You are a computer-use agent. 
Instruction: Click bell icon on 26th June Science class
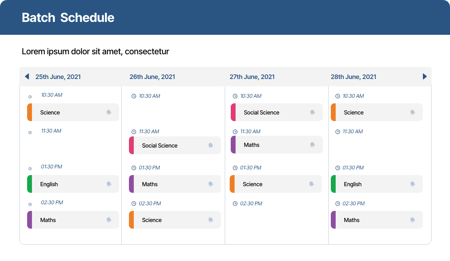[211, 220]
